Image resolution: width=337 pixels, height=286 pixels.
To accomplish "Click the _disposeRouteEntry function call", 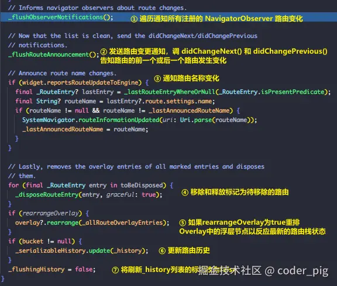I will [x=47, y=195].
